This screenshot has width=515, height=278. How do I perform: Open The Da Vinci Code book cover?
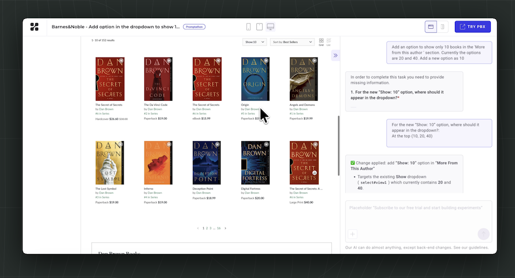point(158,79)
